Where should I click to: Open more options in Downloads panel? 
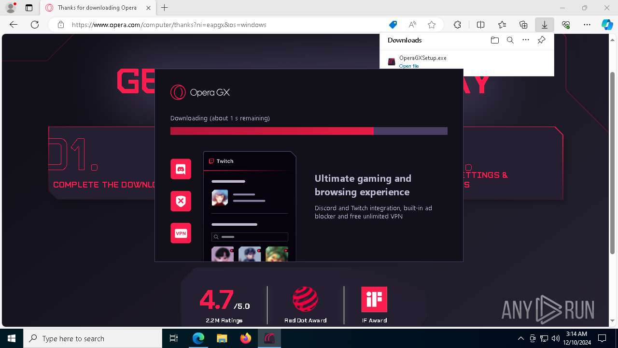tap(526, 40)
